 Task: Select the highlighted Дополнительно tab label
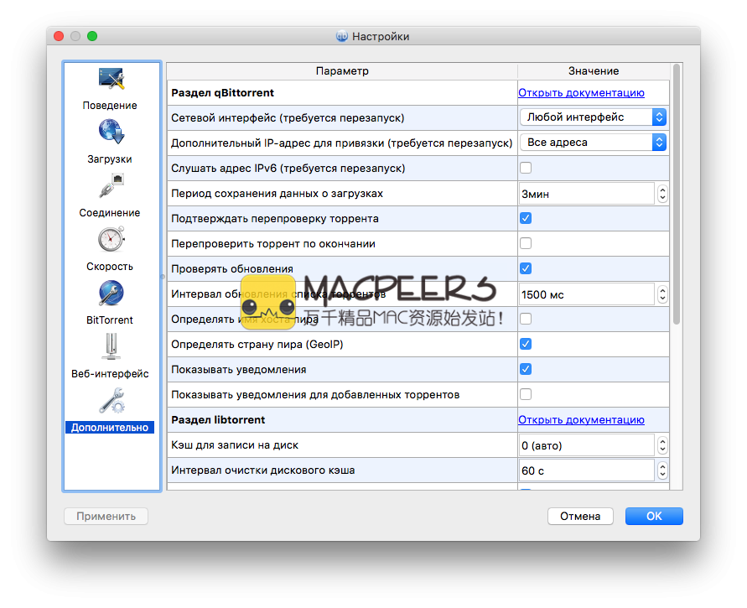(x=110, y=428)
